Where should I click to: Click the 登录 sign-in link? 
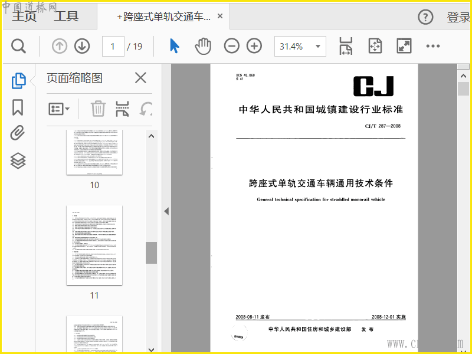[x=458, y=17]
